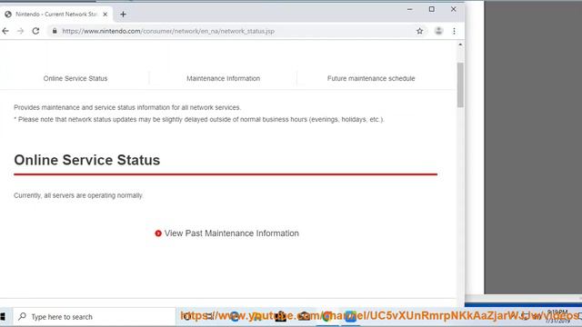
Task: Jump to Maintenance Information section
Action: pos(223,79)
